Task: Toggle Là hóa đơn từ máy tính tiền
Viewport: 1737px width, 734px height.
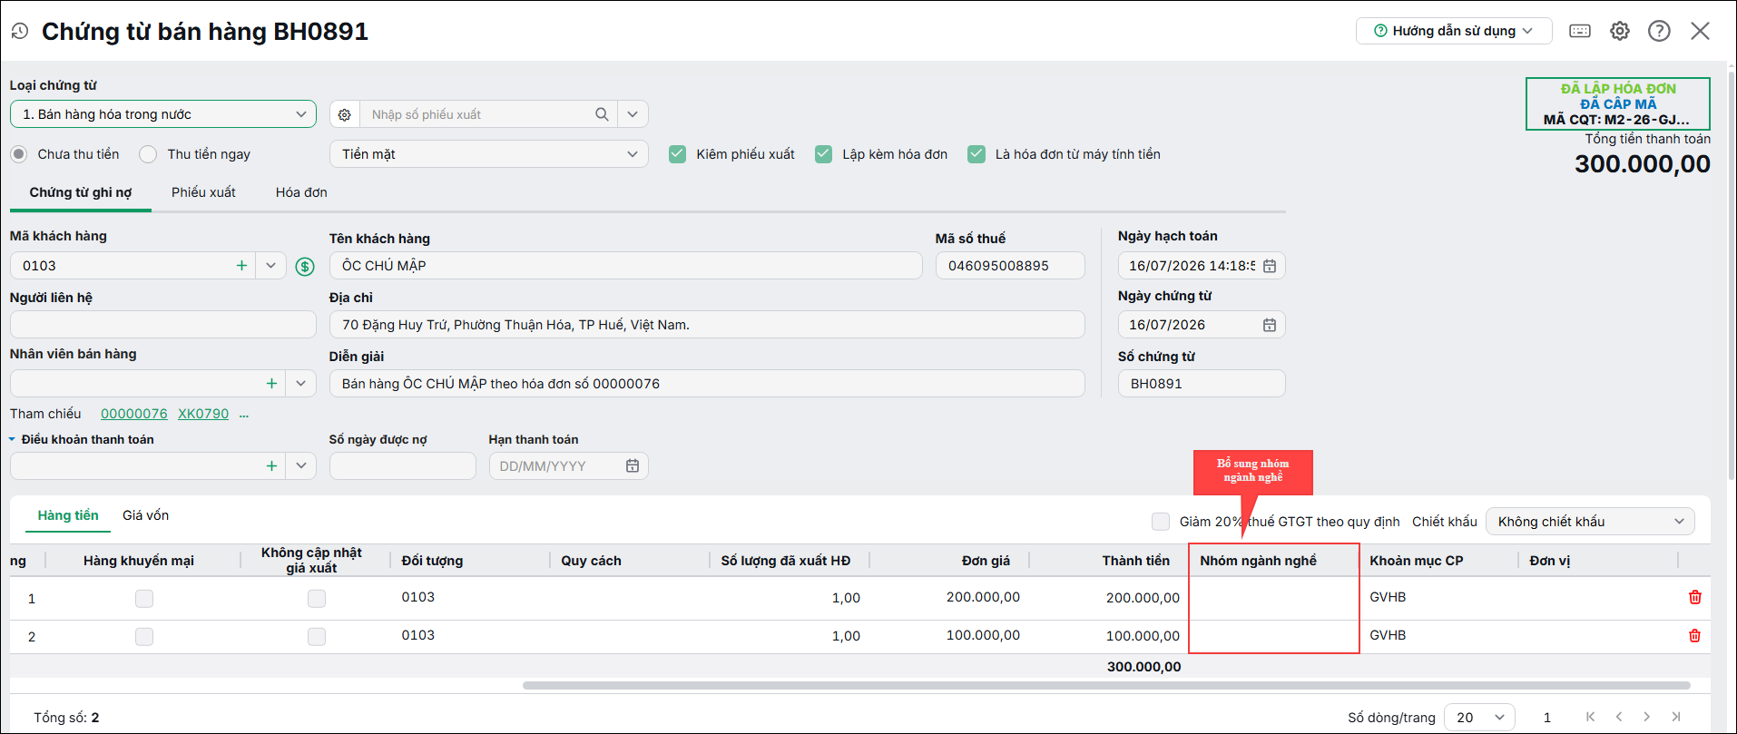Action: [976, 154]
